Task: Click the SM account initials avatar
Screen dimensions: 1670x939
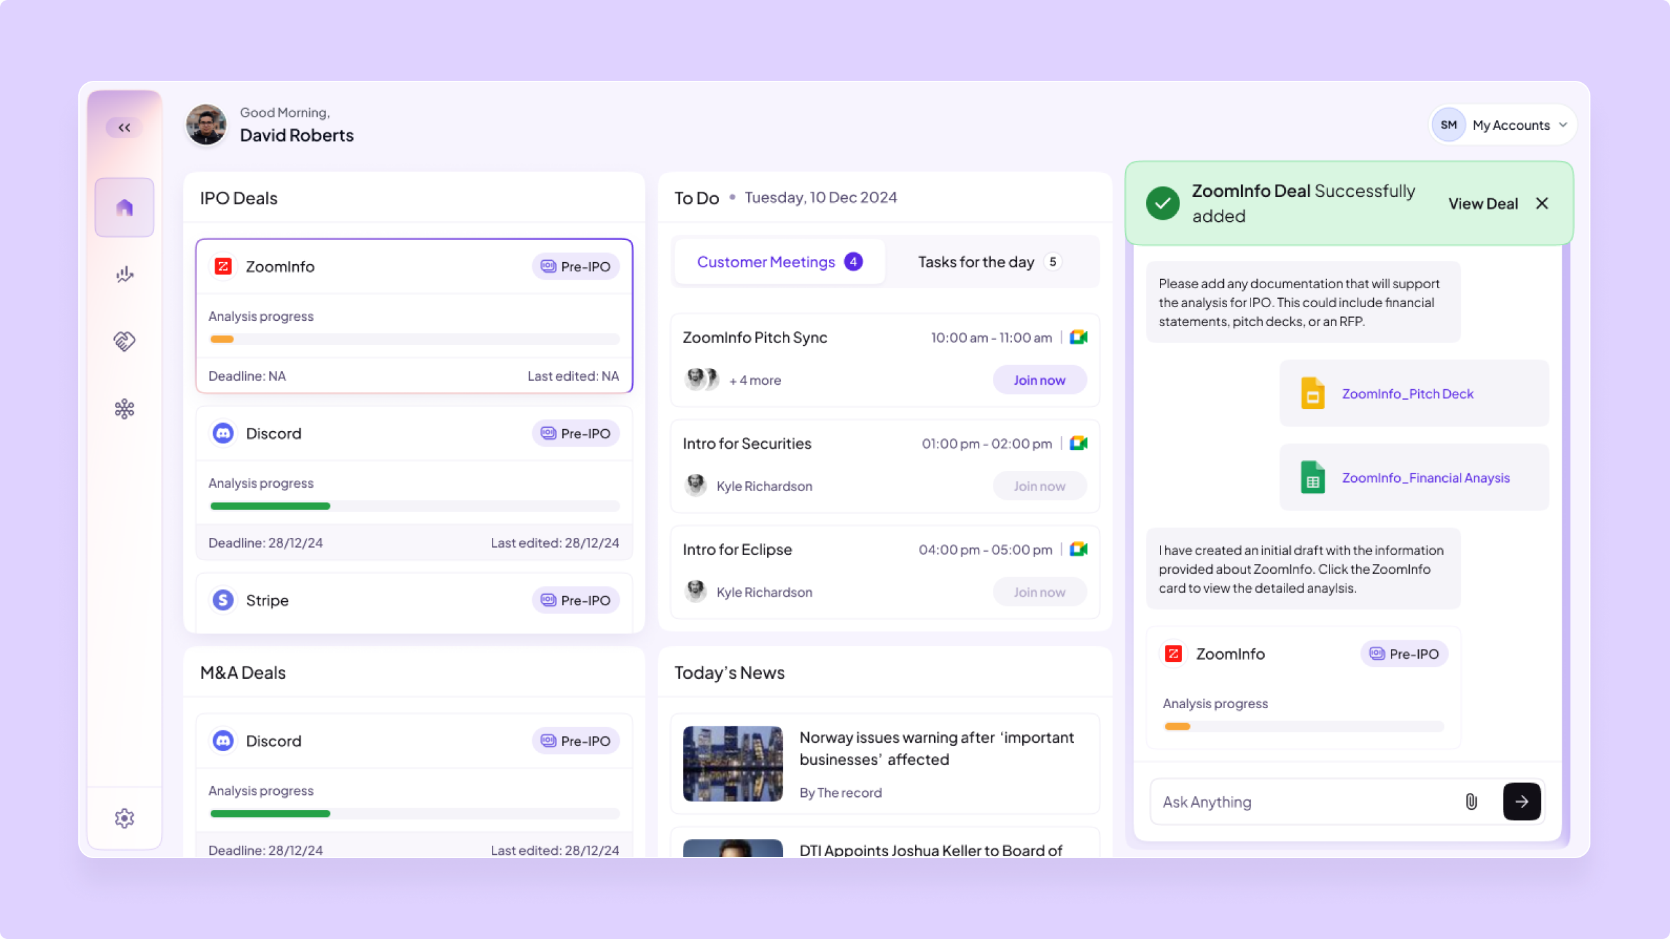Action: (x=1448, y=125)
